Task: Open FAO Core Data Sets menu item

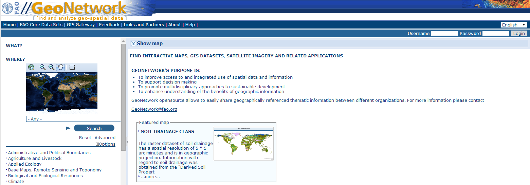Action: 41,25
